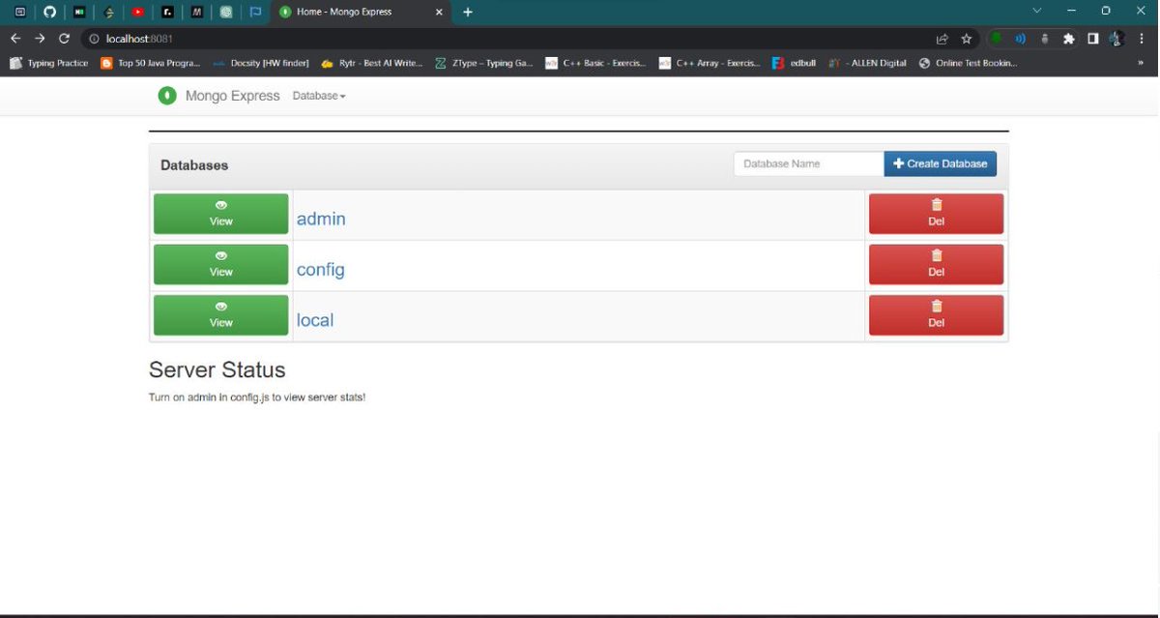Open the Top 50 Java Programs bookmark
Viewport: 1160px width, 618px height.
click(x=151, y=63)
